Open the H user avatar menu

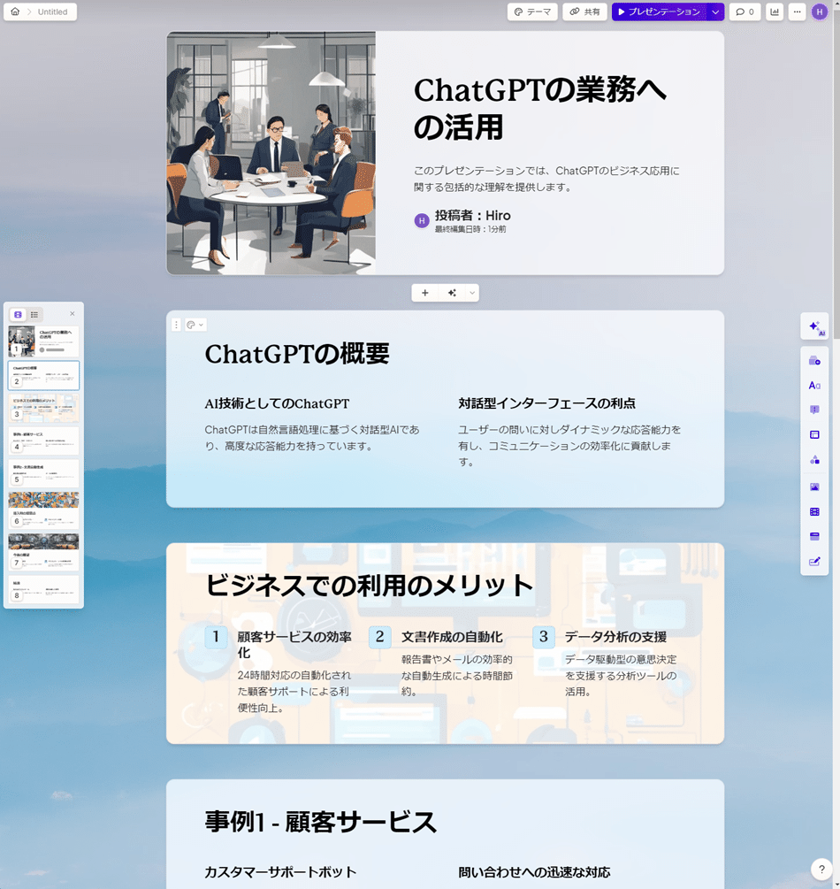(820, 11)
